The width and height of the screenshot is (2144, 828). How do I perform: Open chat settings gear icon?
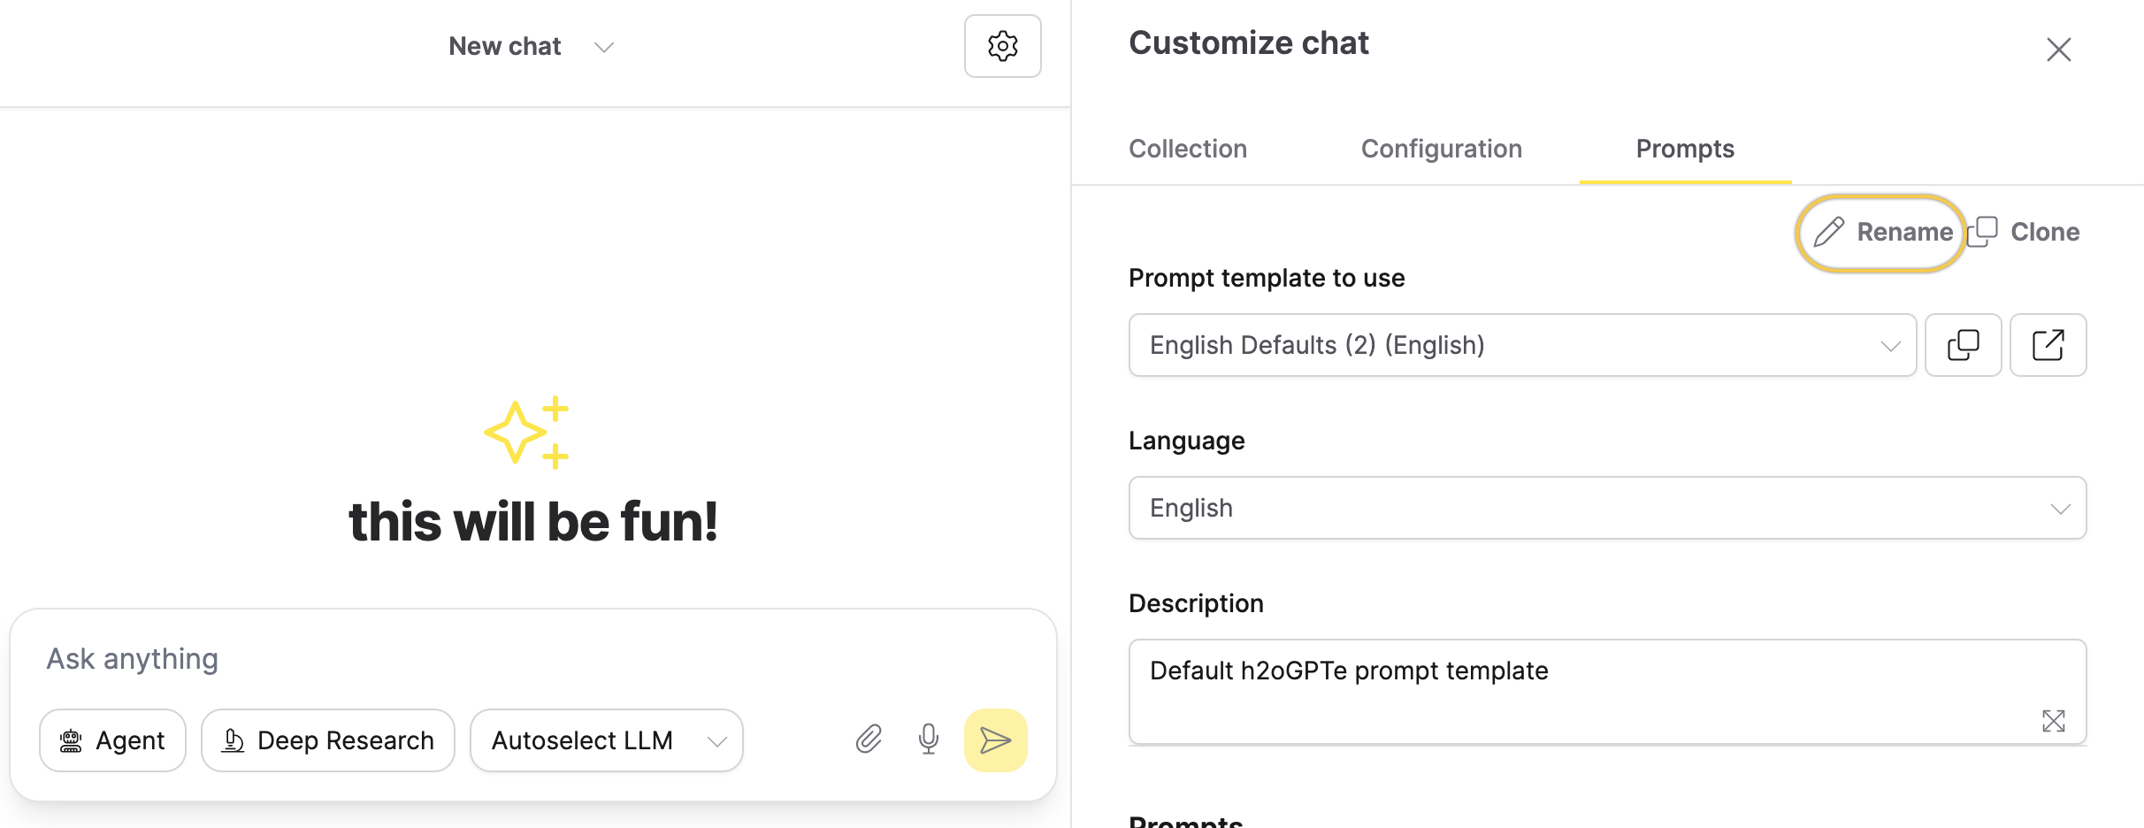coord(1002,46)
